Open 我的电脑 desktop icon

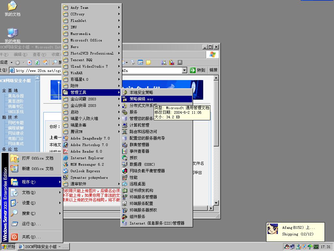click(12, 35)
